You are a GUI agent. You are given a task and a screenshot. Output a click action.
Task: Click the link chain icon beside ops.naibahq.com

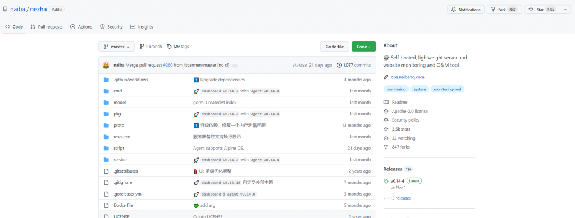[386, 77]
